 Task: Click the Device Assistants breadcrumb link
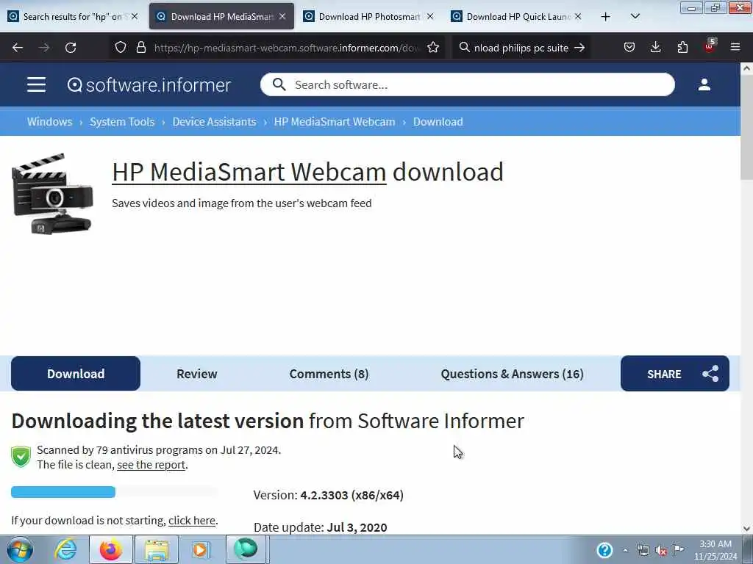tap(214, 122)
